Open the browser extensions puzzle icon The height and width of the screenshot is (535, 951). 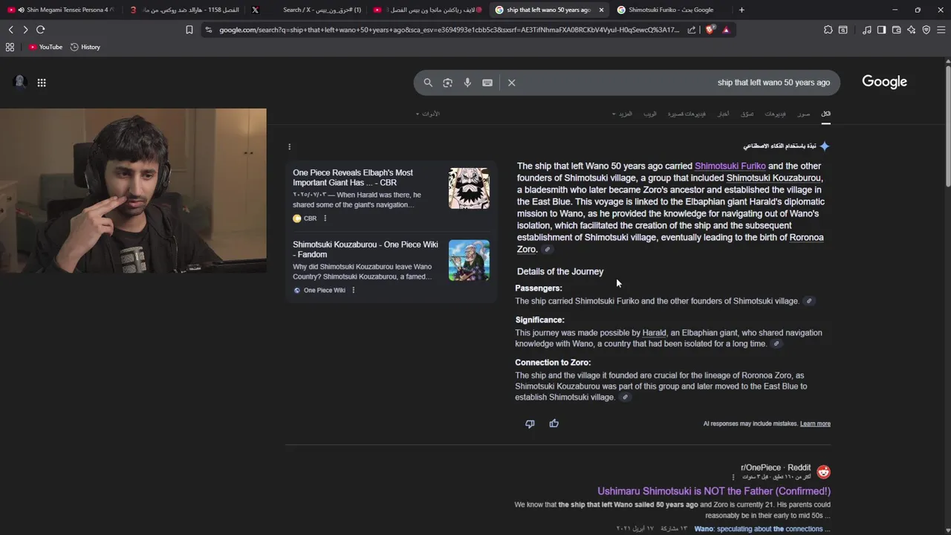(828, 30)
